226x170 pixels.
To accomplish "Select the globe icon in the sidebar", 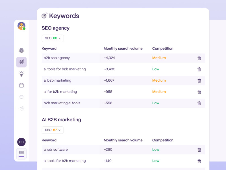I will (x=21, y=97).
